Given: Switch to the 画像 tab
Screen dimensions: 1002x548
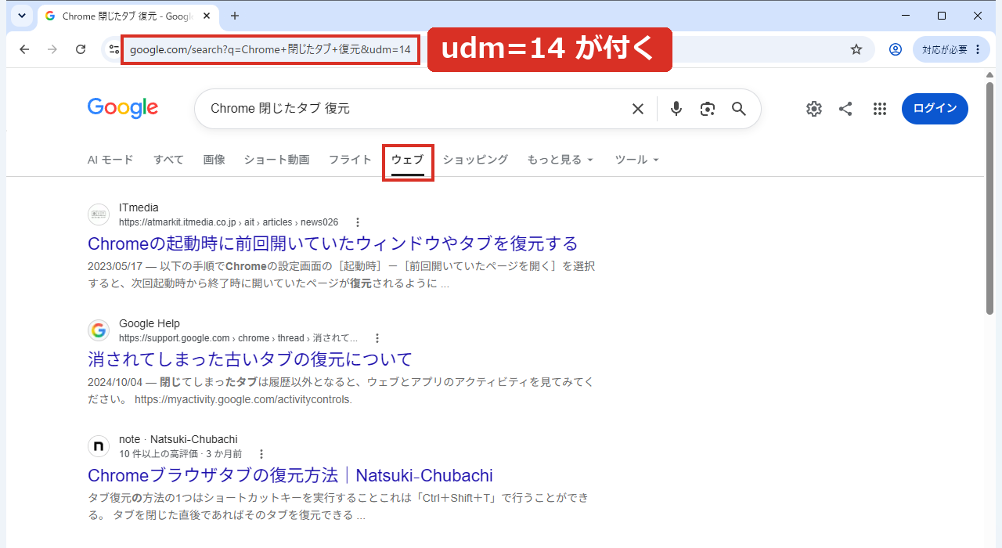Looking at the screenshot, I should [x=214, y=160].
